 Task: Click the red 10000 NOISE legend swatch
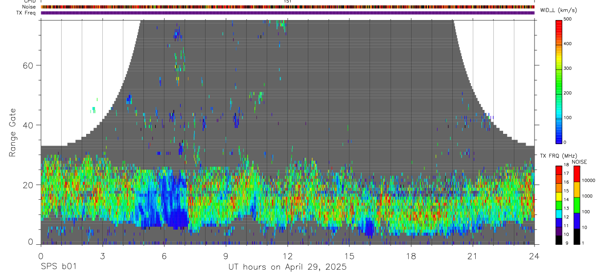pyautogui.click(x=576, y=174)
